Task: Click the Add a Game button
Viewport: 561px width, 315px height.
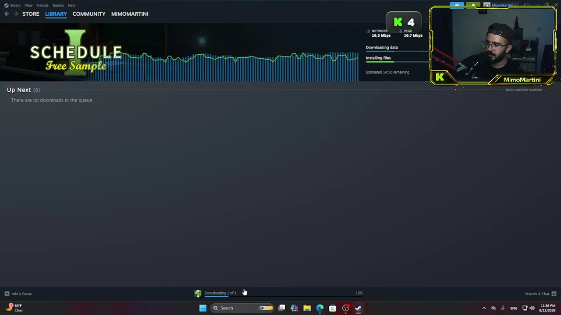Action: click(18, 294)
